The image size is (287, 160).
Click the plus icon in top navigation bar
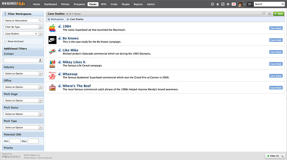228,4
